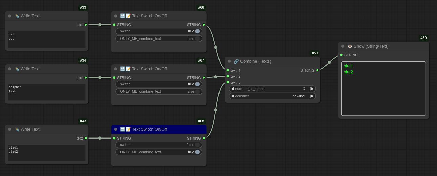Click the text field containing bird1 and bird2
This screenshot has height=176, width=437.
click(47, 153)
